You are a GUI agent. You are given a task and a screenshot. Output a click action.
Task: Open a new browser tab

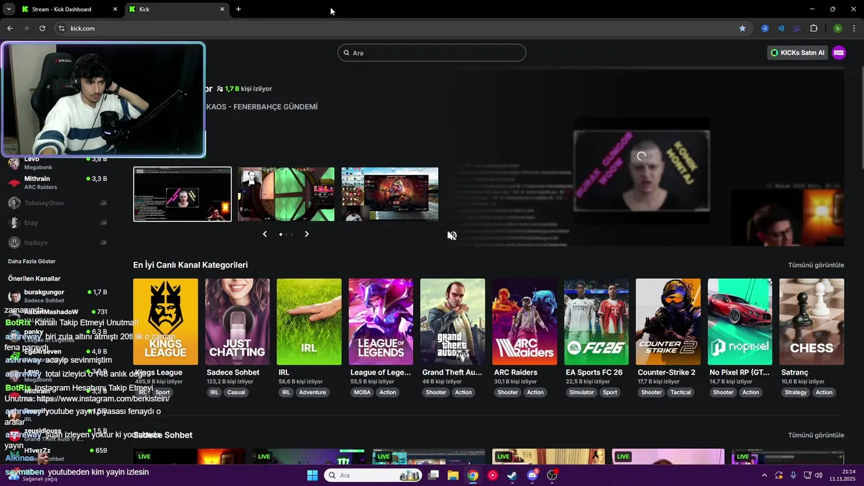pyautogui.click(x=238, y=9)
